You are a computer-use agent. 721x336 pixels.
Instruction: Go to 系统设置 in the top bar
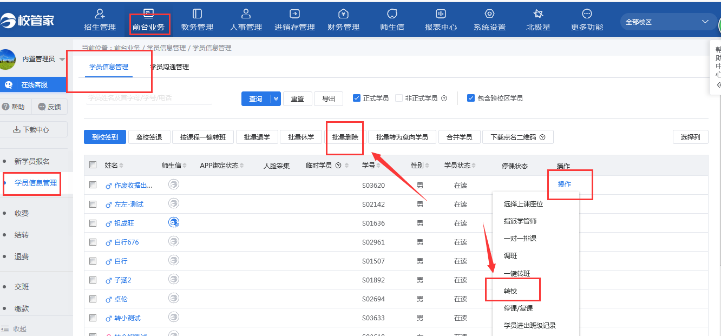tap(489, 20)
